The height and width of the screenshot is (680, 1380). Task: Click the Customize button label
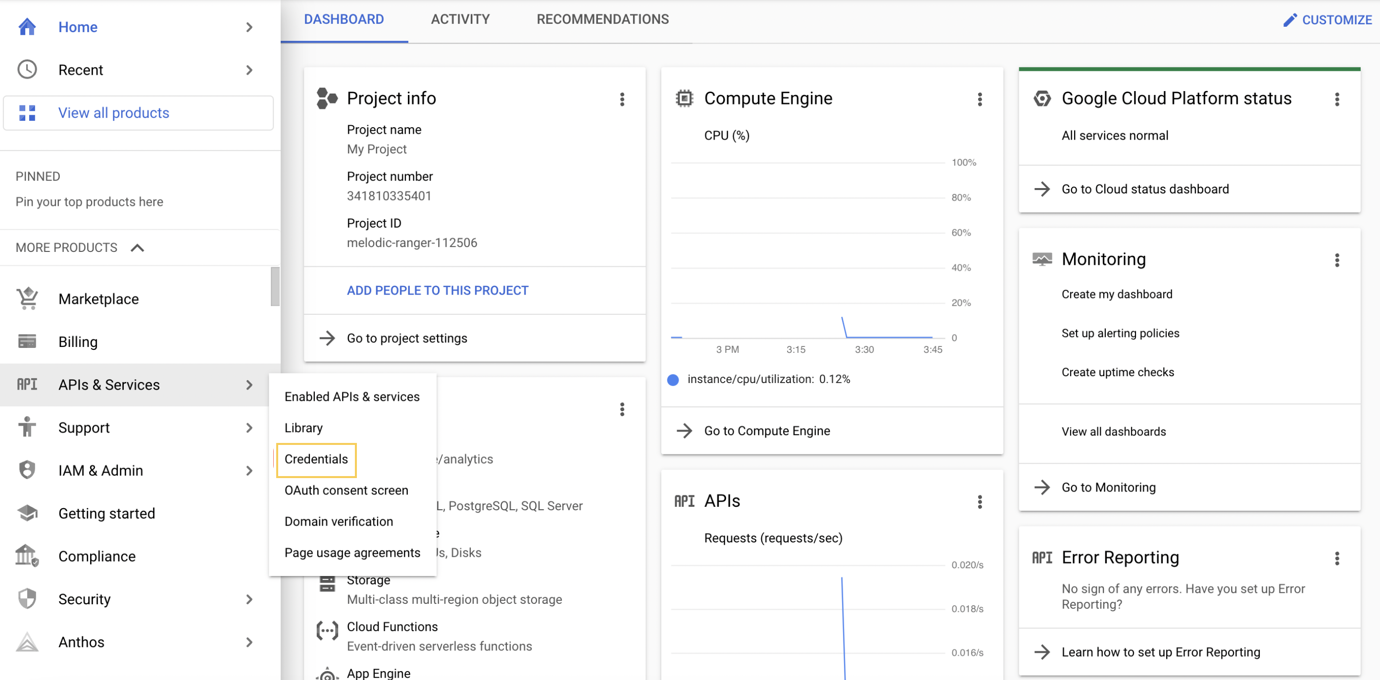pos(1336,20)
